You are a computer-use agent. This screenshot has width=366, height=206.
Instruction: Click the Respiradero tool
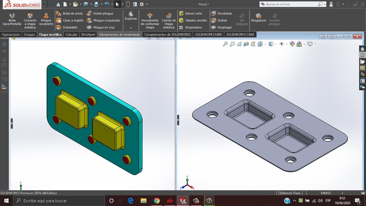[x=191, y=27]
